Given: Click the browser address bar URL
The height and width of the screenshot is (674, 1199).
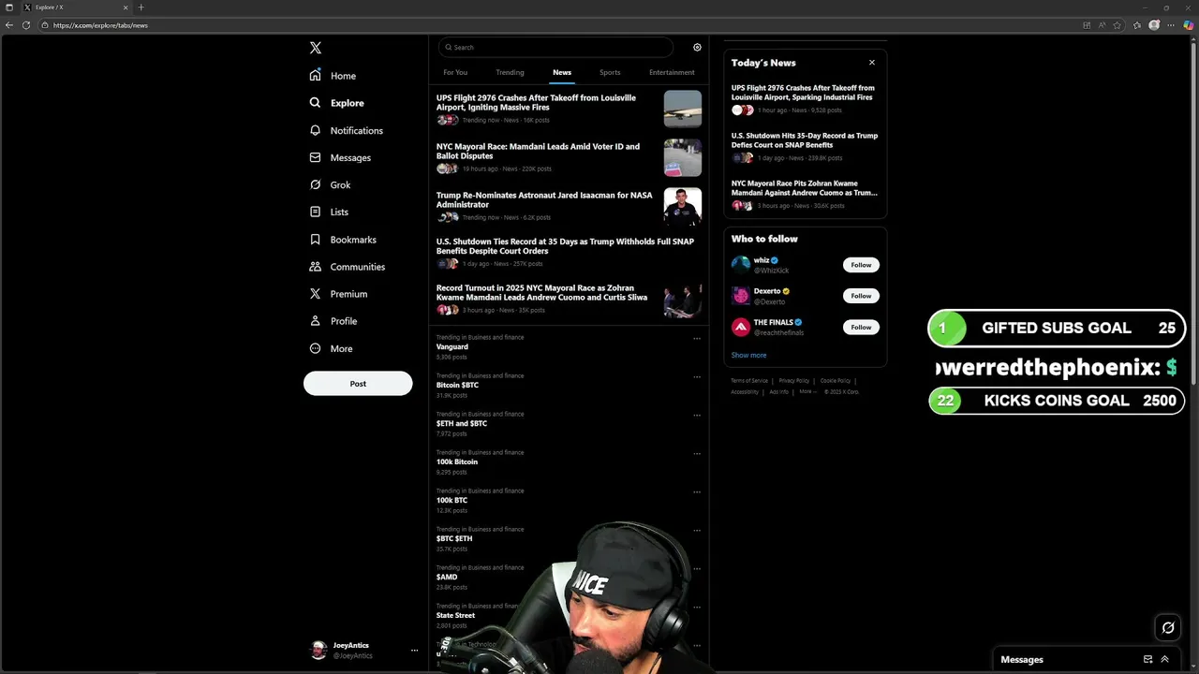Looking at the screenshot, I should pyautogui.click(x=100, y=25).
